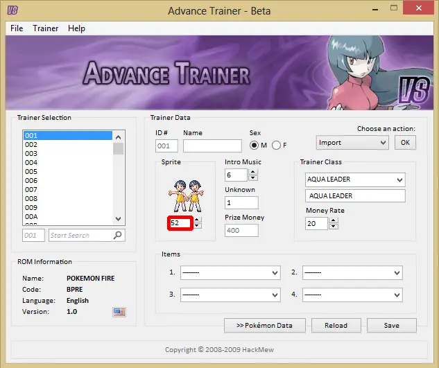The height and width of the screenshot is (368, 439).
Task: Expand the Item 2 dropdown
Action: point(352,272)
